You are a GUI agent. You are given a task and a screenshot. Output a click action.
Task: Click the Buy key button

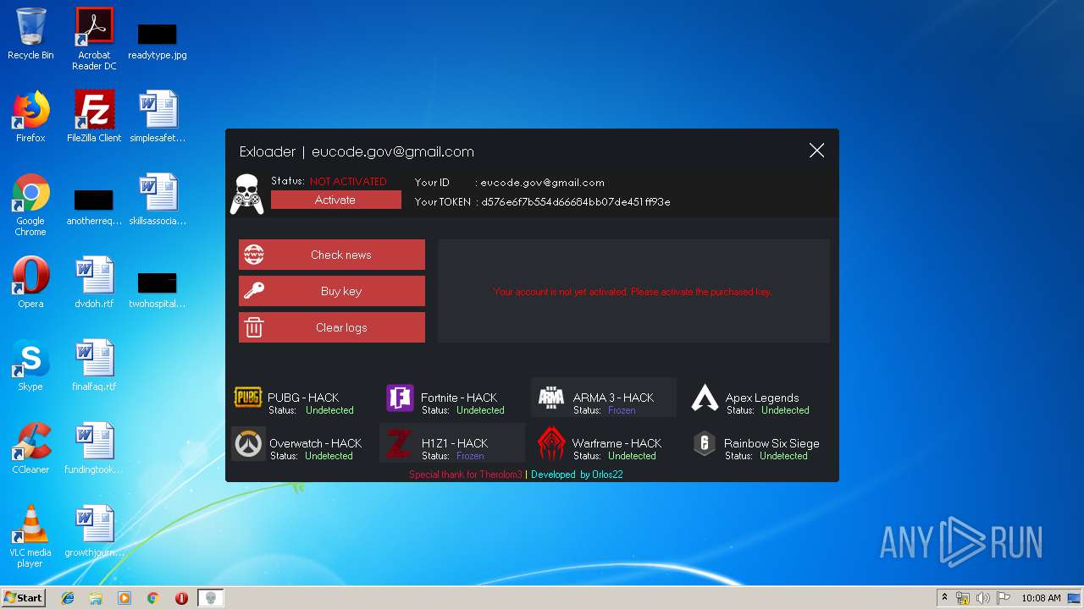[332, 291]
